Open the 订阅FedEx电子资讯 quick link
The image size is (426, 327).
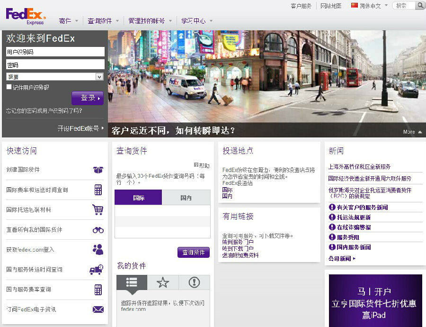coord(31,309)
